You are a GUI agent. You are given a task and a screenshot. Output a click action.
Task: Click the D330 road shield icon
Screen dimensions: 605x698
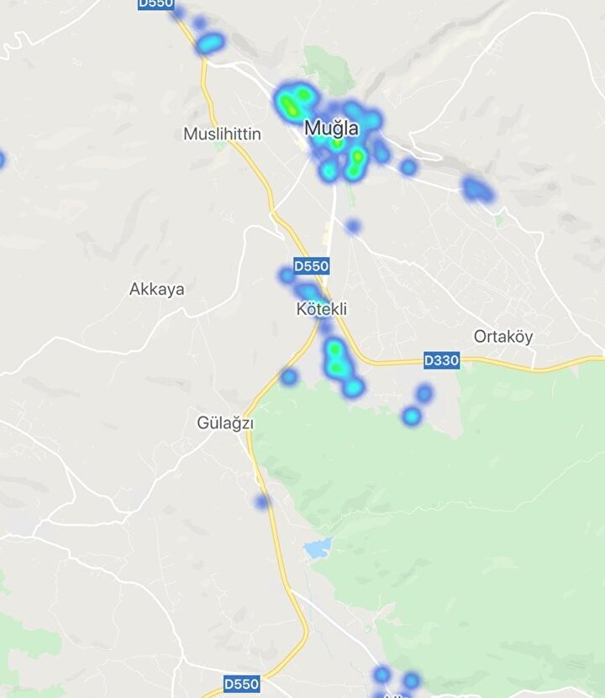[x=441, y=360]
